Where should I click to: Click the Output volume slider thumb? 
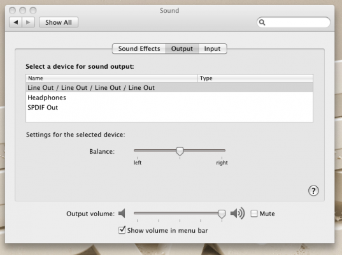click(222, 214)
